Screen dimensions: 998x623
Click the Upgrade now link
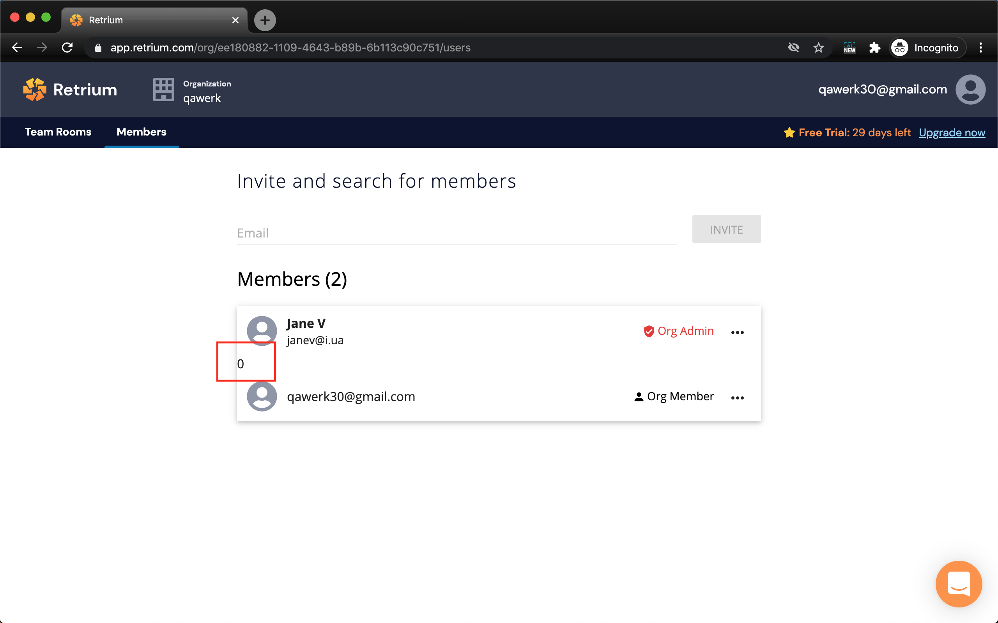[x=952, y=132]
